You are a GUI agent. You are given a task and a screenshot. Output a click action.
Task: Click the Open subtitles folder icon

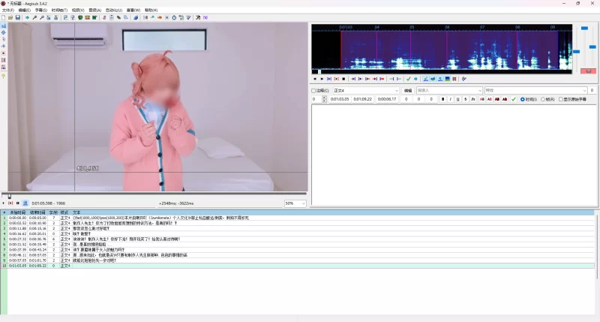click(x=10, y=17)
